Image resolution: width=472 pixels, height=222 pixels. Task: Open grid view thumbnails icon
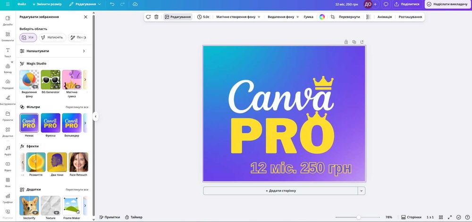click(x=441, y=217)
